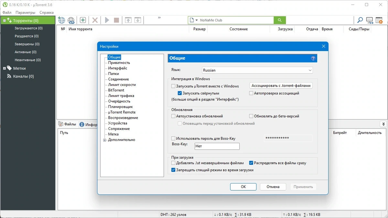Select Раздаются (0) in sidebar
Viewport: 388px width, 218px height.
(27, 36)
